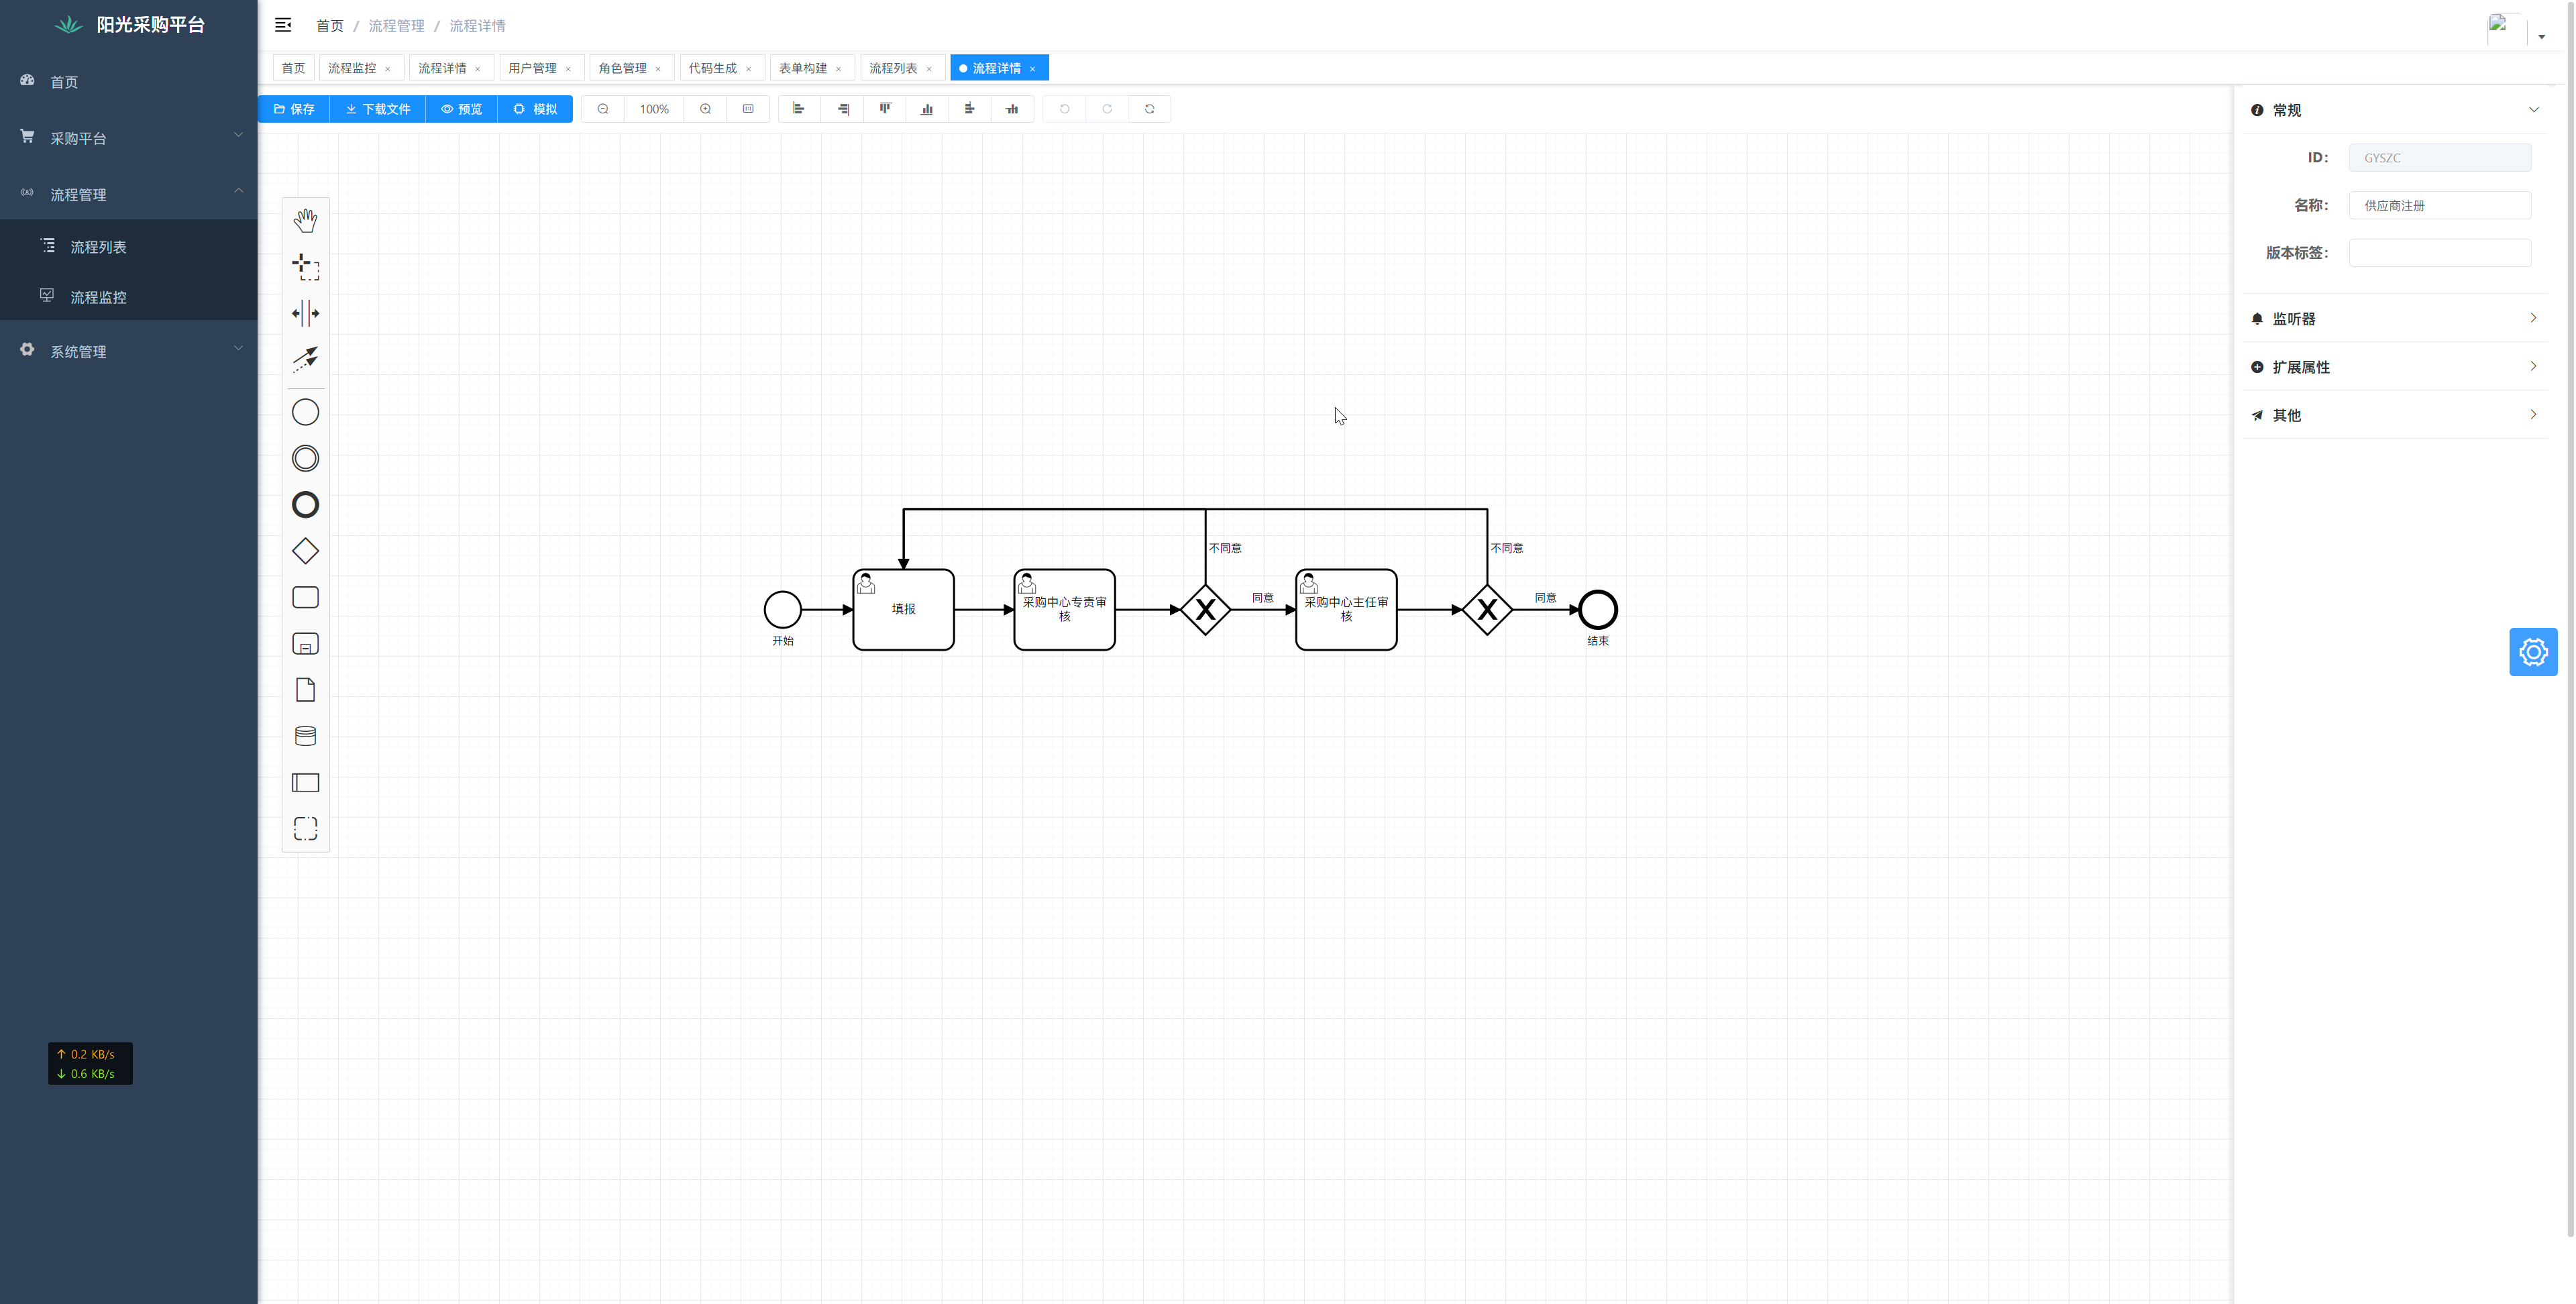Zoom out the diagram

tap(603, 109)
